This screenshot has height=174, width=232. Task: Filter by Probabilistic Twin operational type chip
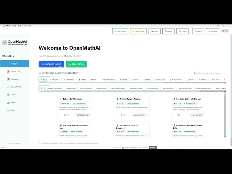coord(185,88)
